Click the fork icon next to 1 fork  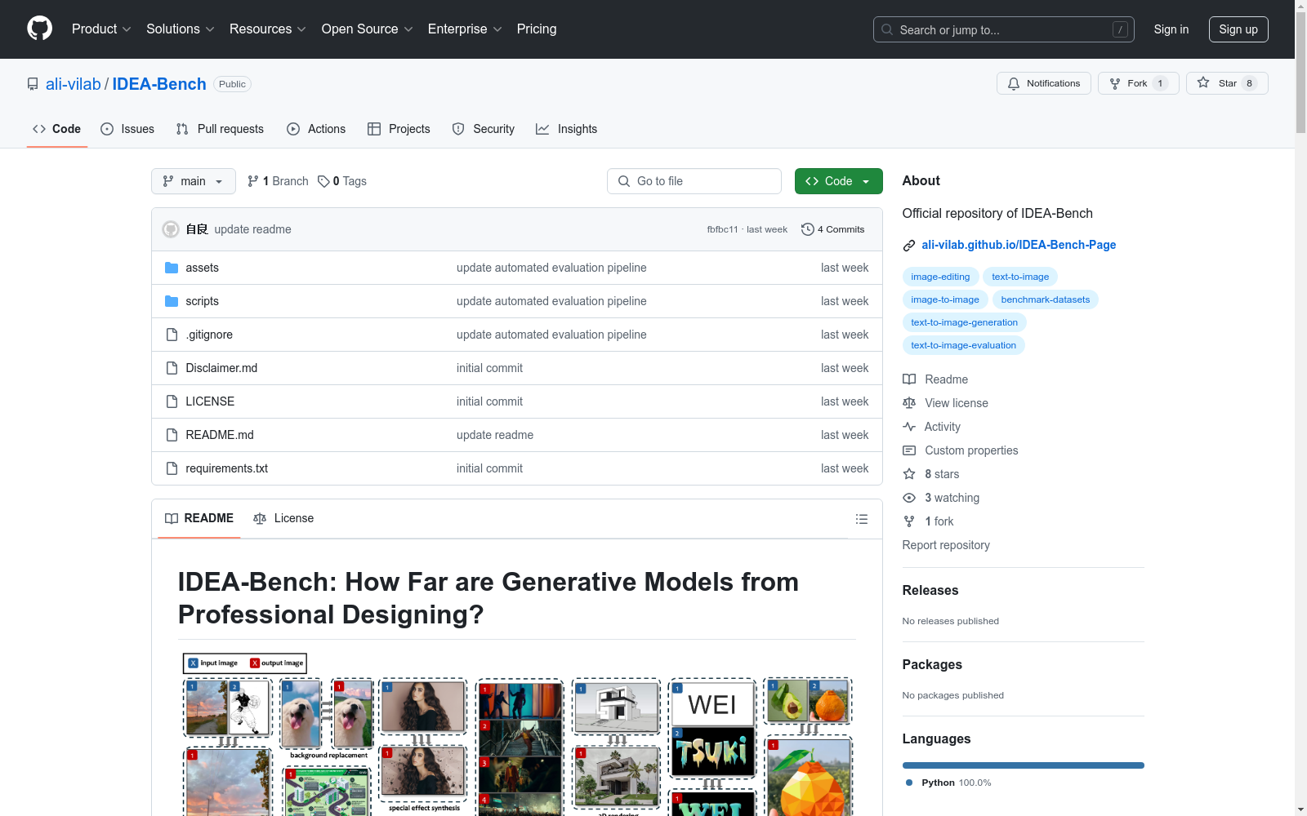pos(909,521)
